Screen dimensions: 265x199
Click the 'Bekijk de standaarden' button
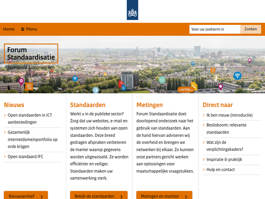(x=99, y=196)
